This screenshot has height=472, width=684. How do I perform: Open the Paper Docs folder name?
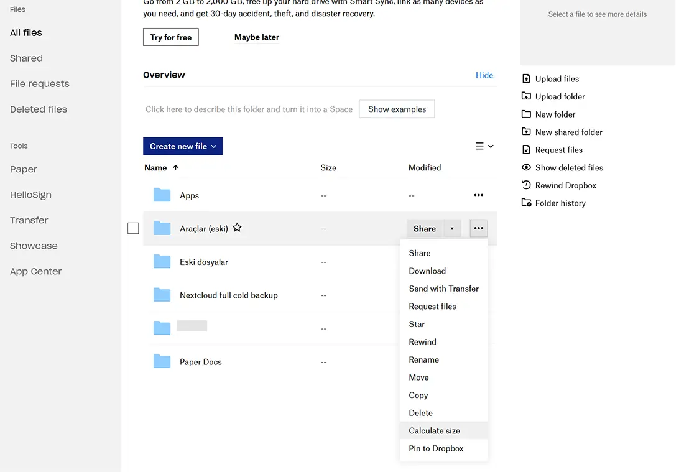click(x=201, y=362)
